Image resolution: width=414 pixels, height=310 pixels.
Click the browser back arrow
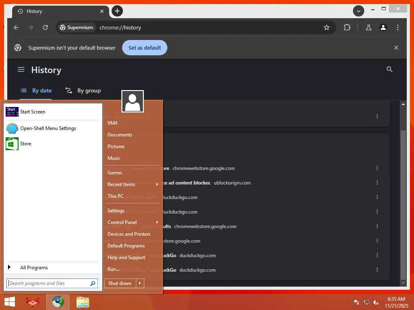click(16, 27)
